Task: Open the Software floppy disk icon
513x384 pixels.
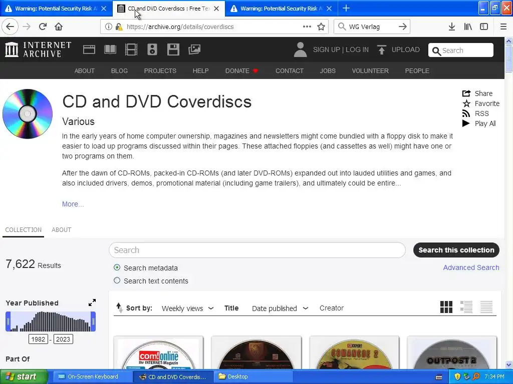Action: click(x=173, y=49)
